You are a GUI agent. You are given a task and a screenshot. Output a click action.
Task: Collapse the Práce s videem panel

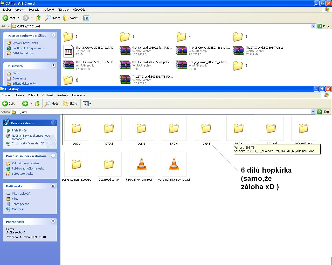53,122
